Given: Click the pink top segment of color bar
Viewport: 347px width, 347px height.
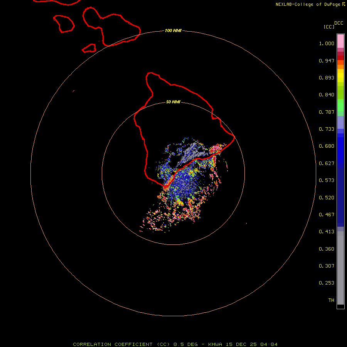Looking at the screenshot, I should [x=340, y=41].
